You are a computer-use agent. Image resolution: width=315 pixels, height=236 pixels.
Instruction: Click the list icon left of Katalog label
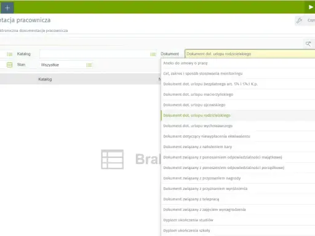click(x=9, y=54)
